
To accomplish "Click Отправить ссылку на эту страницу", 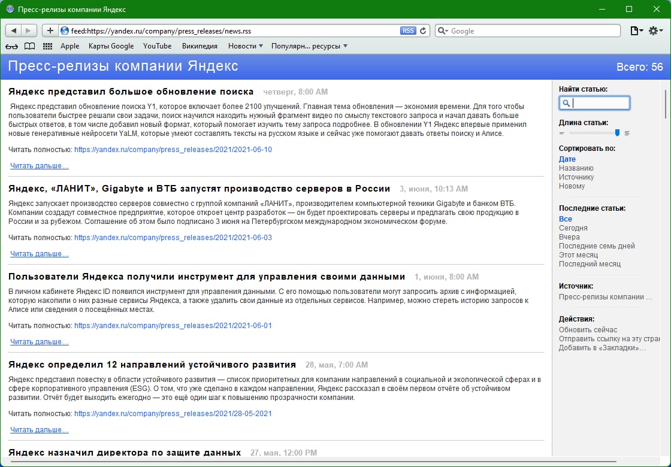I will click(x=609, y=339).
